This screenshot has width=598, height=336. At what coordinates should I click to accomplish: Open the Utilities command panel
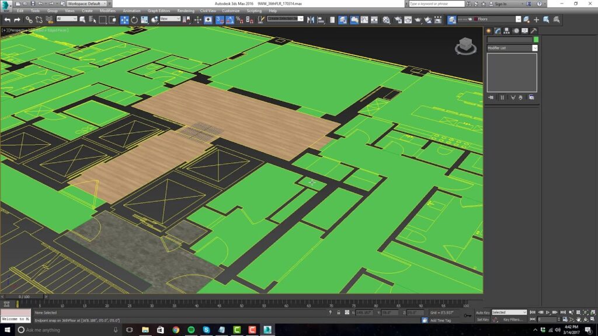(534, 31)
